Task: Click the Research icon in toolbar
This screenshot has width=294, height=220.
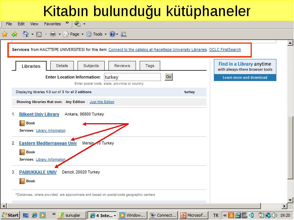Action: click(x=124, y=34)
